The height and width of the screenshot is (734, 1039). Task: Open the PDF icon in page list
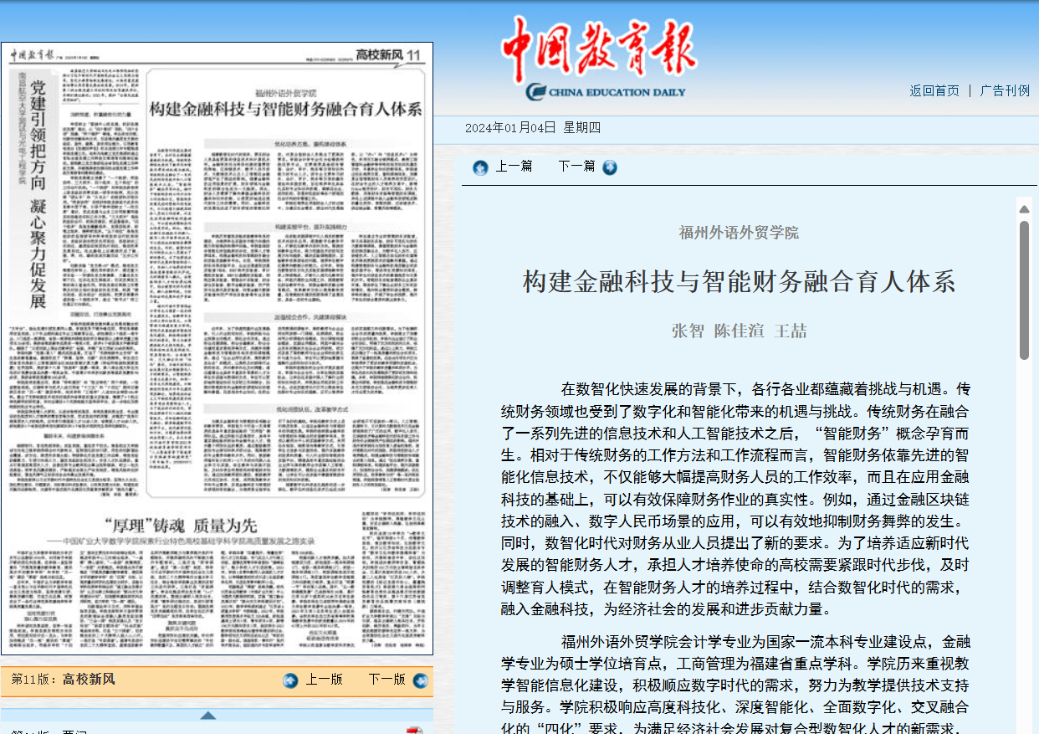tap(414, 730)
